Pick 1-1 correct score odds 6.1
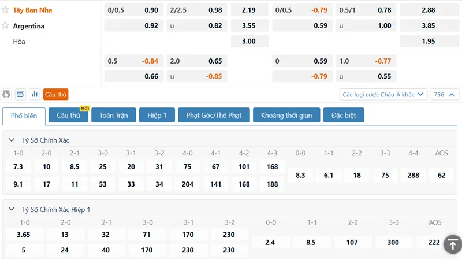 (329, 176)
